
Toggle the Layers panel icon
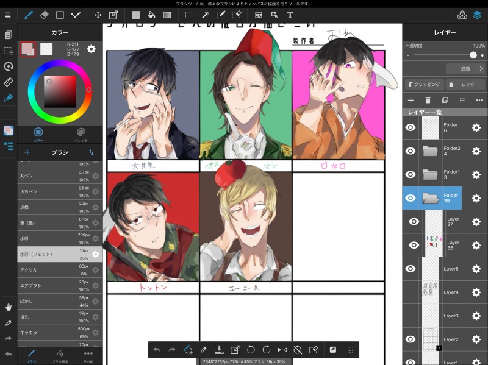[x=477, y=15]
